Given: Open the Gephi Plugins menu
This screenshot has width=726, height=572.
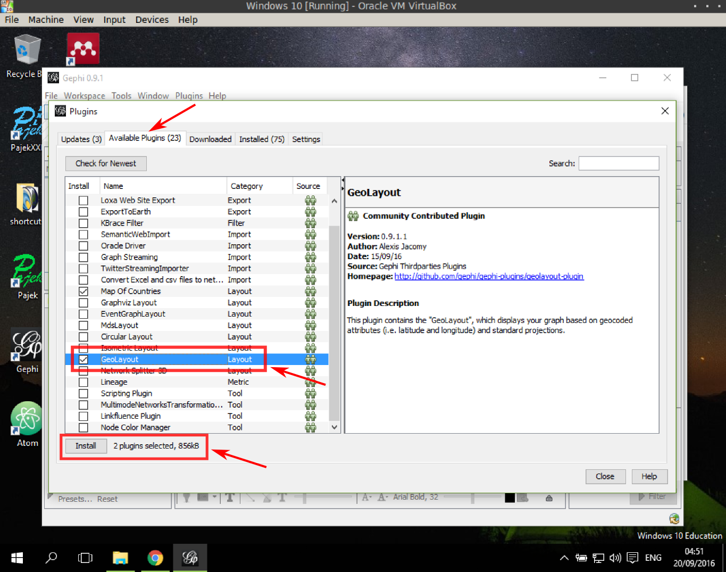Looking at the screenshot, I should click(x=189, y=96).
